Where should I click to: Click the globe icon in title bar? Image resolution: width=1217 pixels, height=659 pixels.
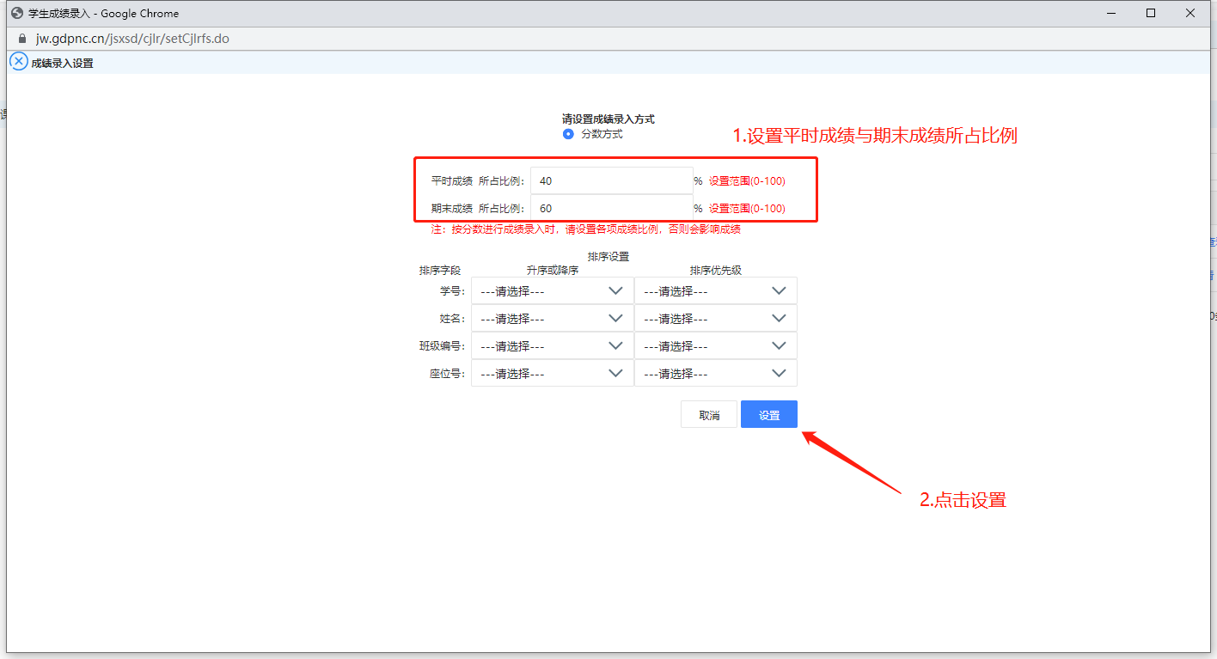(x=16, y=13)
